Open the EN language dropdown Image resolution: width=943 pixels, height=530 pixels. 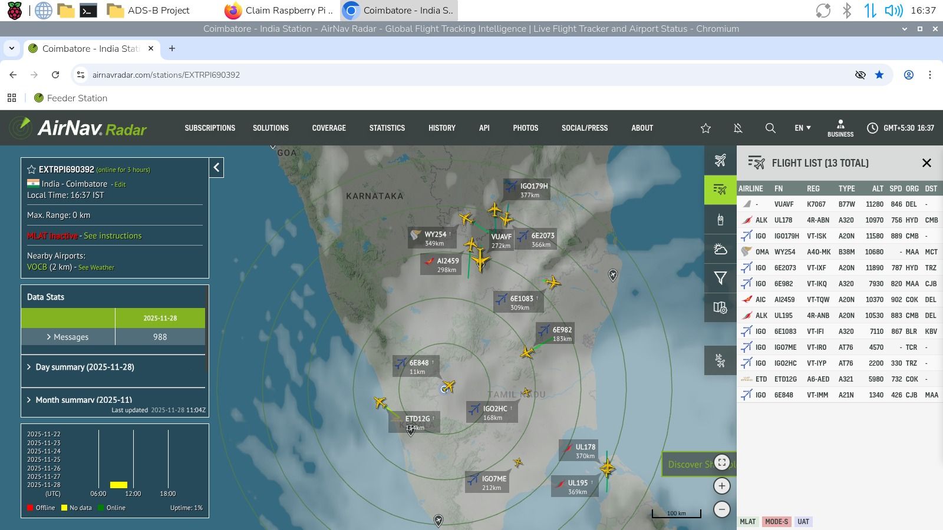point(802,128)
